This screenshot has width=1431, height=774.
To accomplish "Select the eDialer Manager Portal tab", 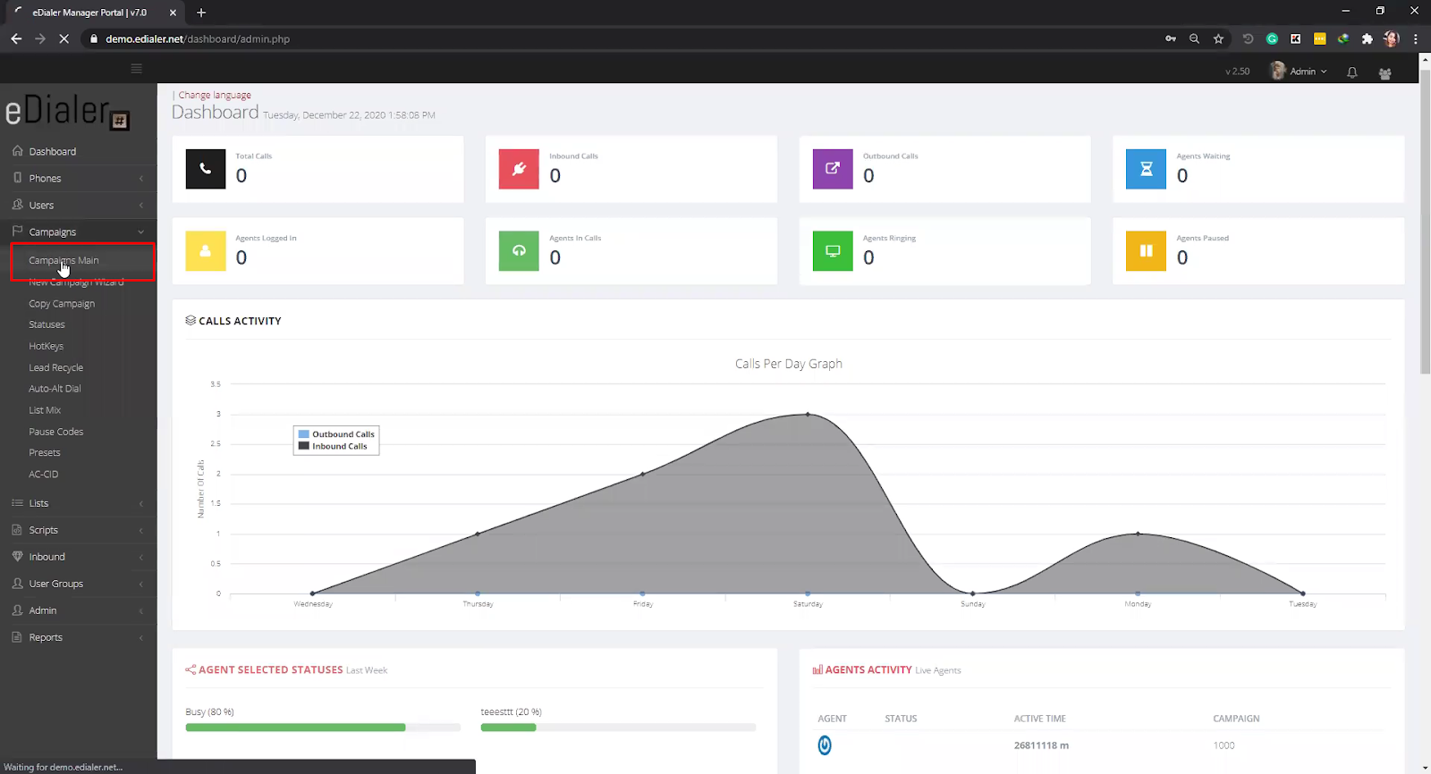I will pos(94,13).
